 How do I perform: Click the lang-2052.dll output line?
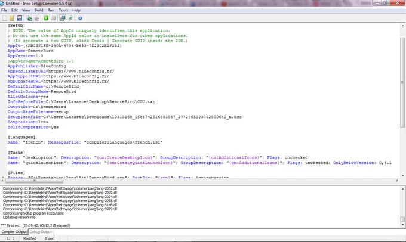tap(60, 188)
